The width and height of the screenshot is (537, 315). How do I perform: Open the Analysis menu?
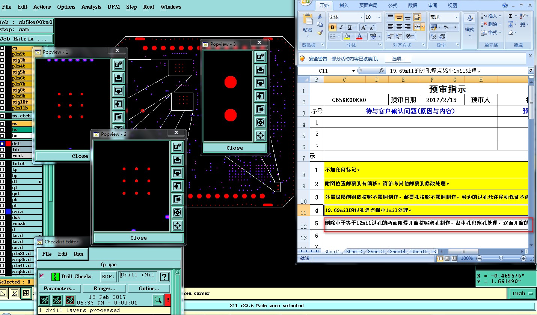coord(91,7)
